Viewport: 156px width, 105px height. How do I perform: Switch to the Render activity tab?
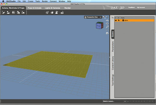coord(68,8)
